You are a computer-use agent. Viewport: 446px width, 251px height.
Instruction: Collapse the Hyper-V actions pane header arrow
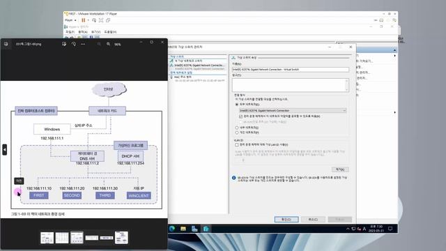pos(394,50)
